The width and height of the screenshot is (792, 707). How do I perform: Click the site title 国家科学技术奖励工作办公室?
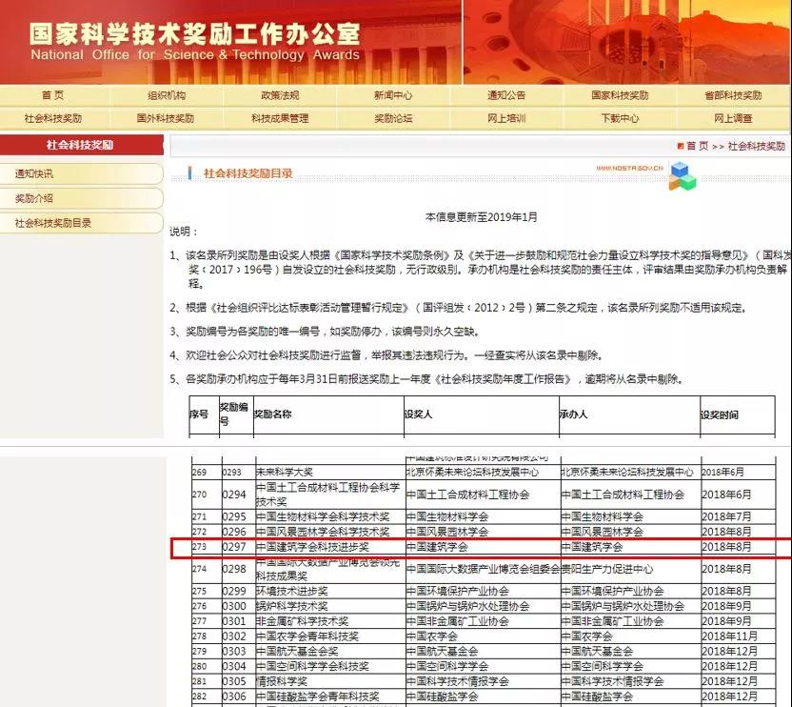point(195,34)
